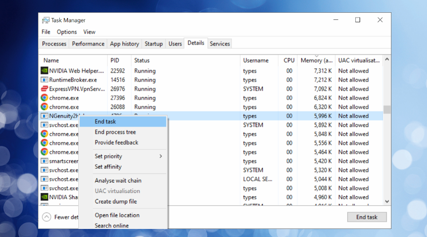Choose Create dump file menu entry

tap(123, 201)
